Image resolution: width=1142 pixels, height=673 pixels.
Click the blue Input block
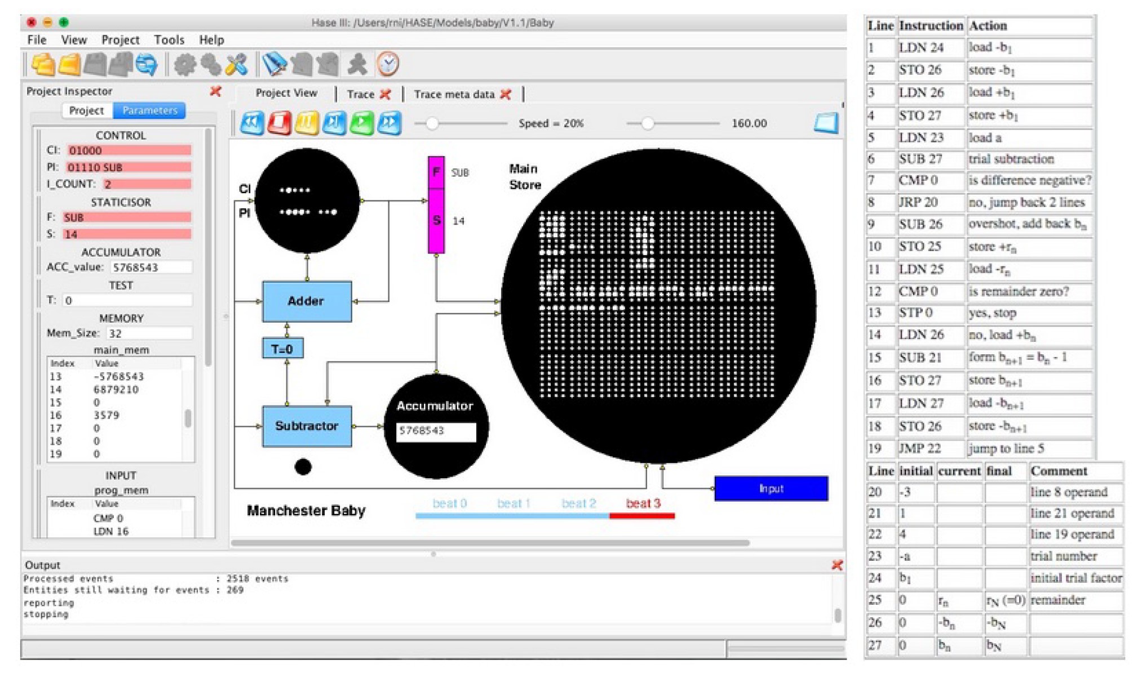[x=771, y=488]
